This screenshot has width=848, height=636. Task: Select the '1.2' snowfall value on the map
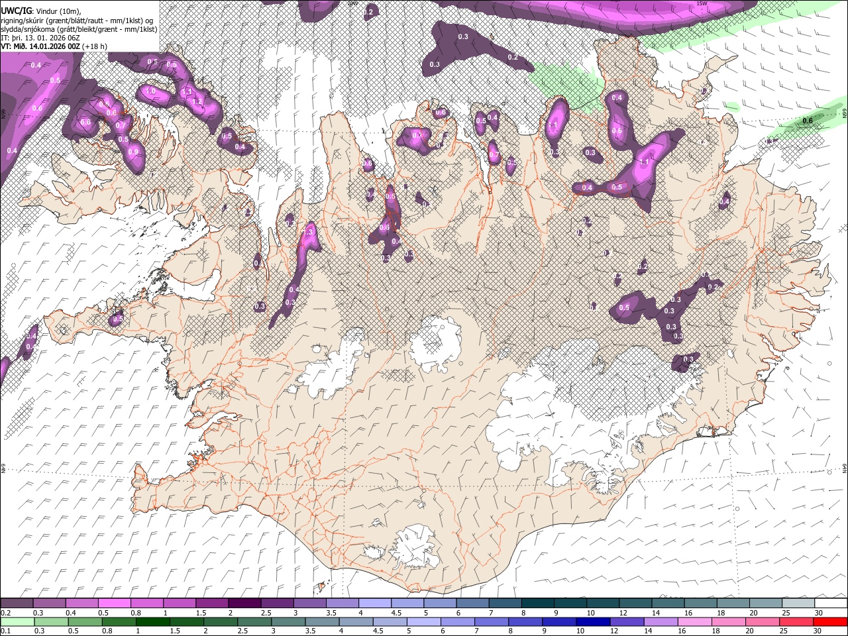tap(197, 101)
